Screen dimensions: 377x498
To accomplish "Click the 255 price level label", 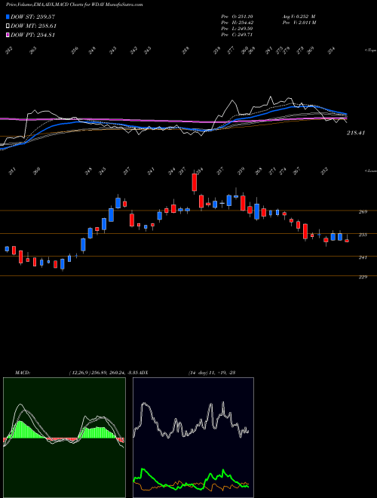I will [363, 235].
